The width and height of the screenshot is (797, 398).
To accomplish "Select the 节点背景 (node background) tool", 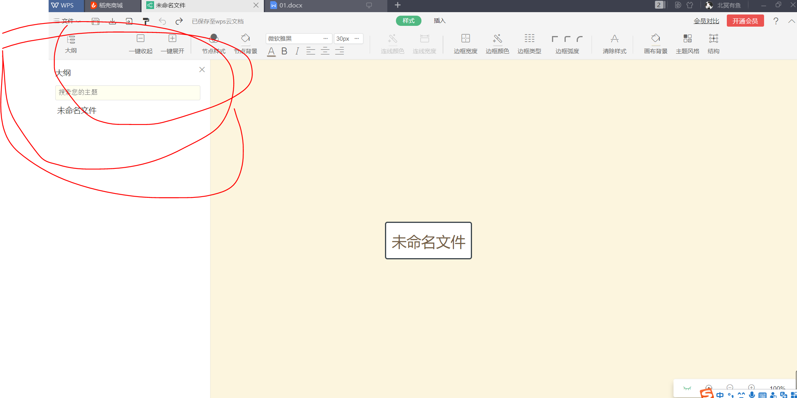I will click(x=245, y=43).
